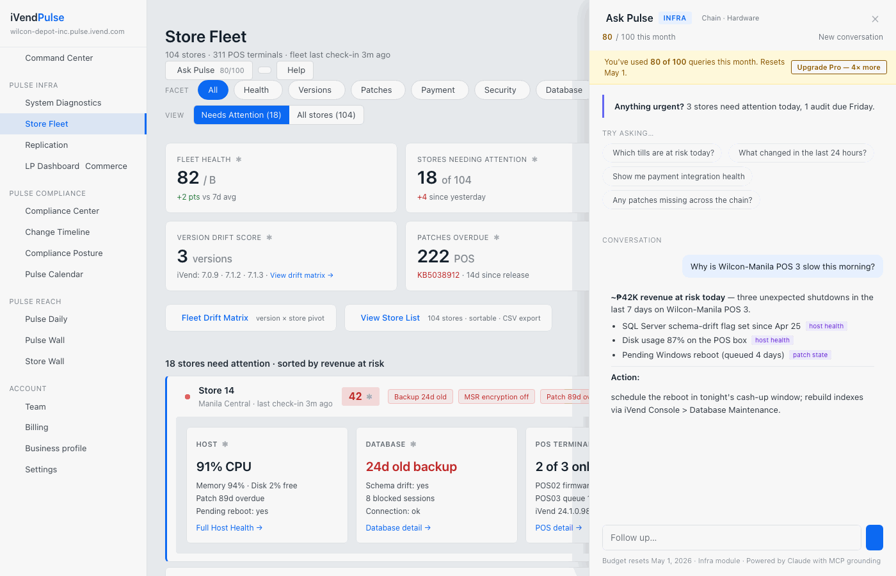Send the follow-up with the blue button
The width and height of the screenshot is (896, 576).
874,538
